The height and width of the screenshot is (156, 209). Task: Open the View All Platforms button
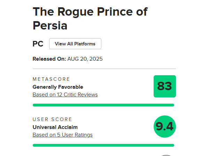point(75,44)
